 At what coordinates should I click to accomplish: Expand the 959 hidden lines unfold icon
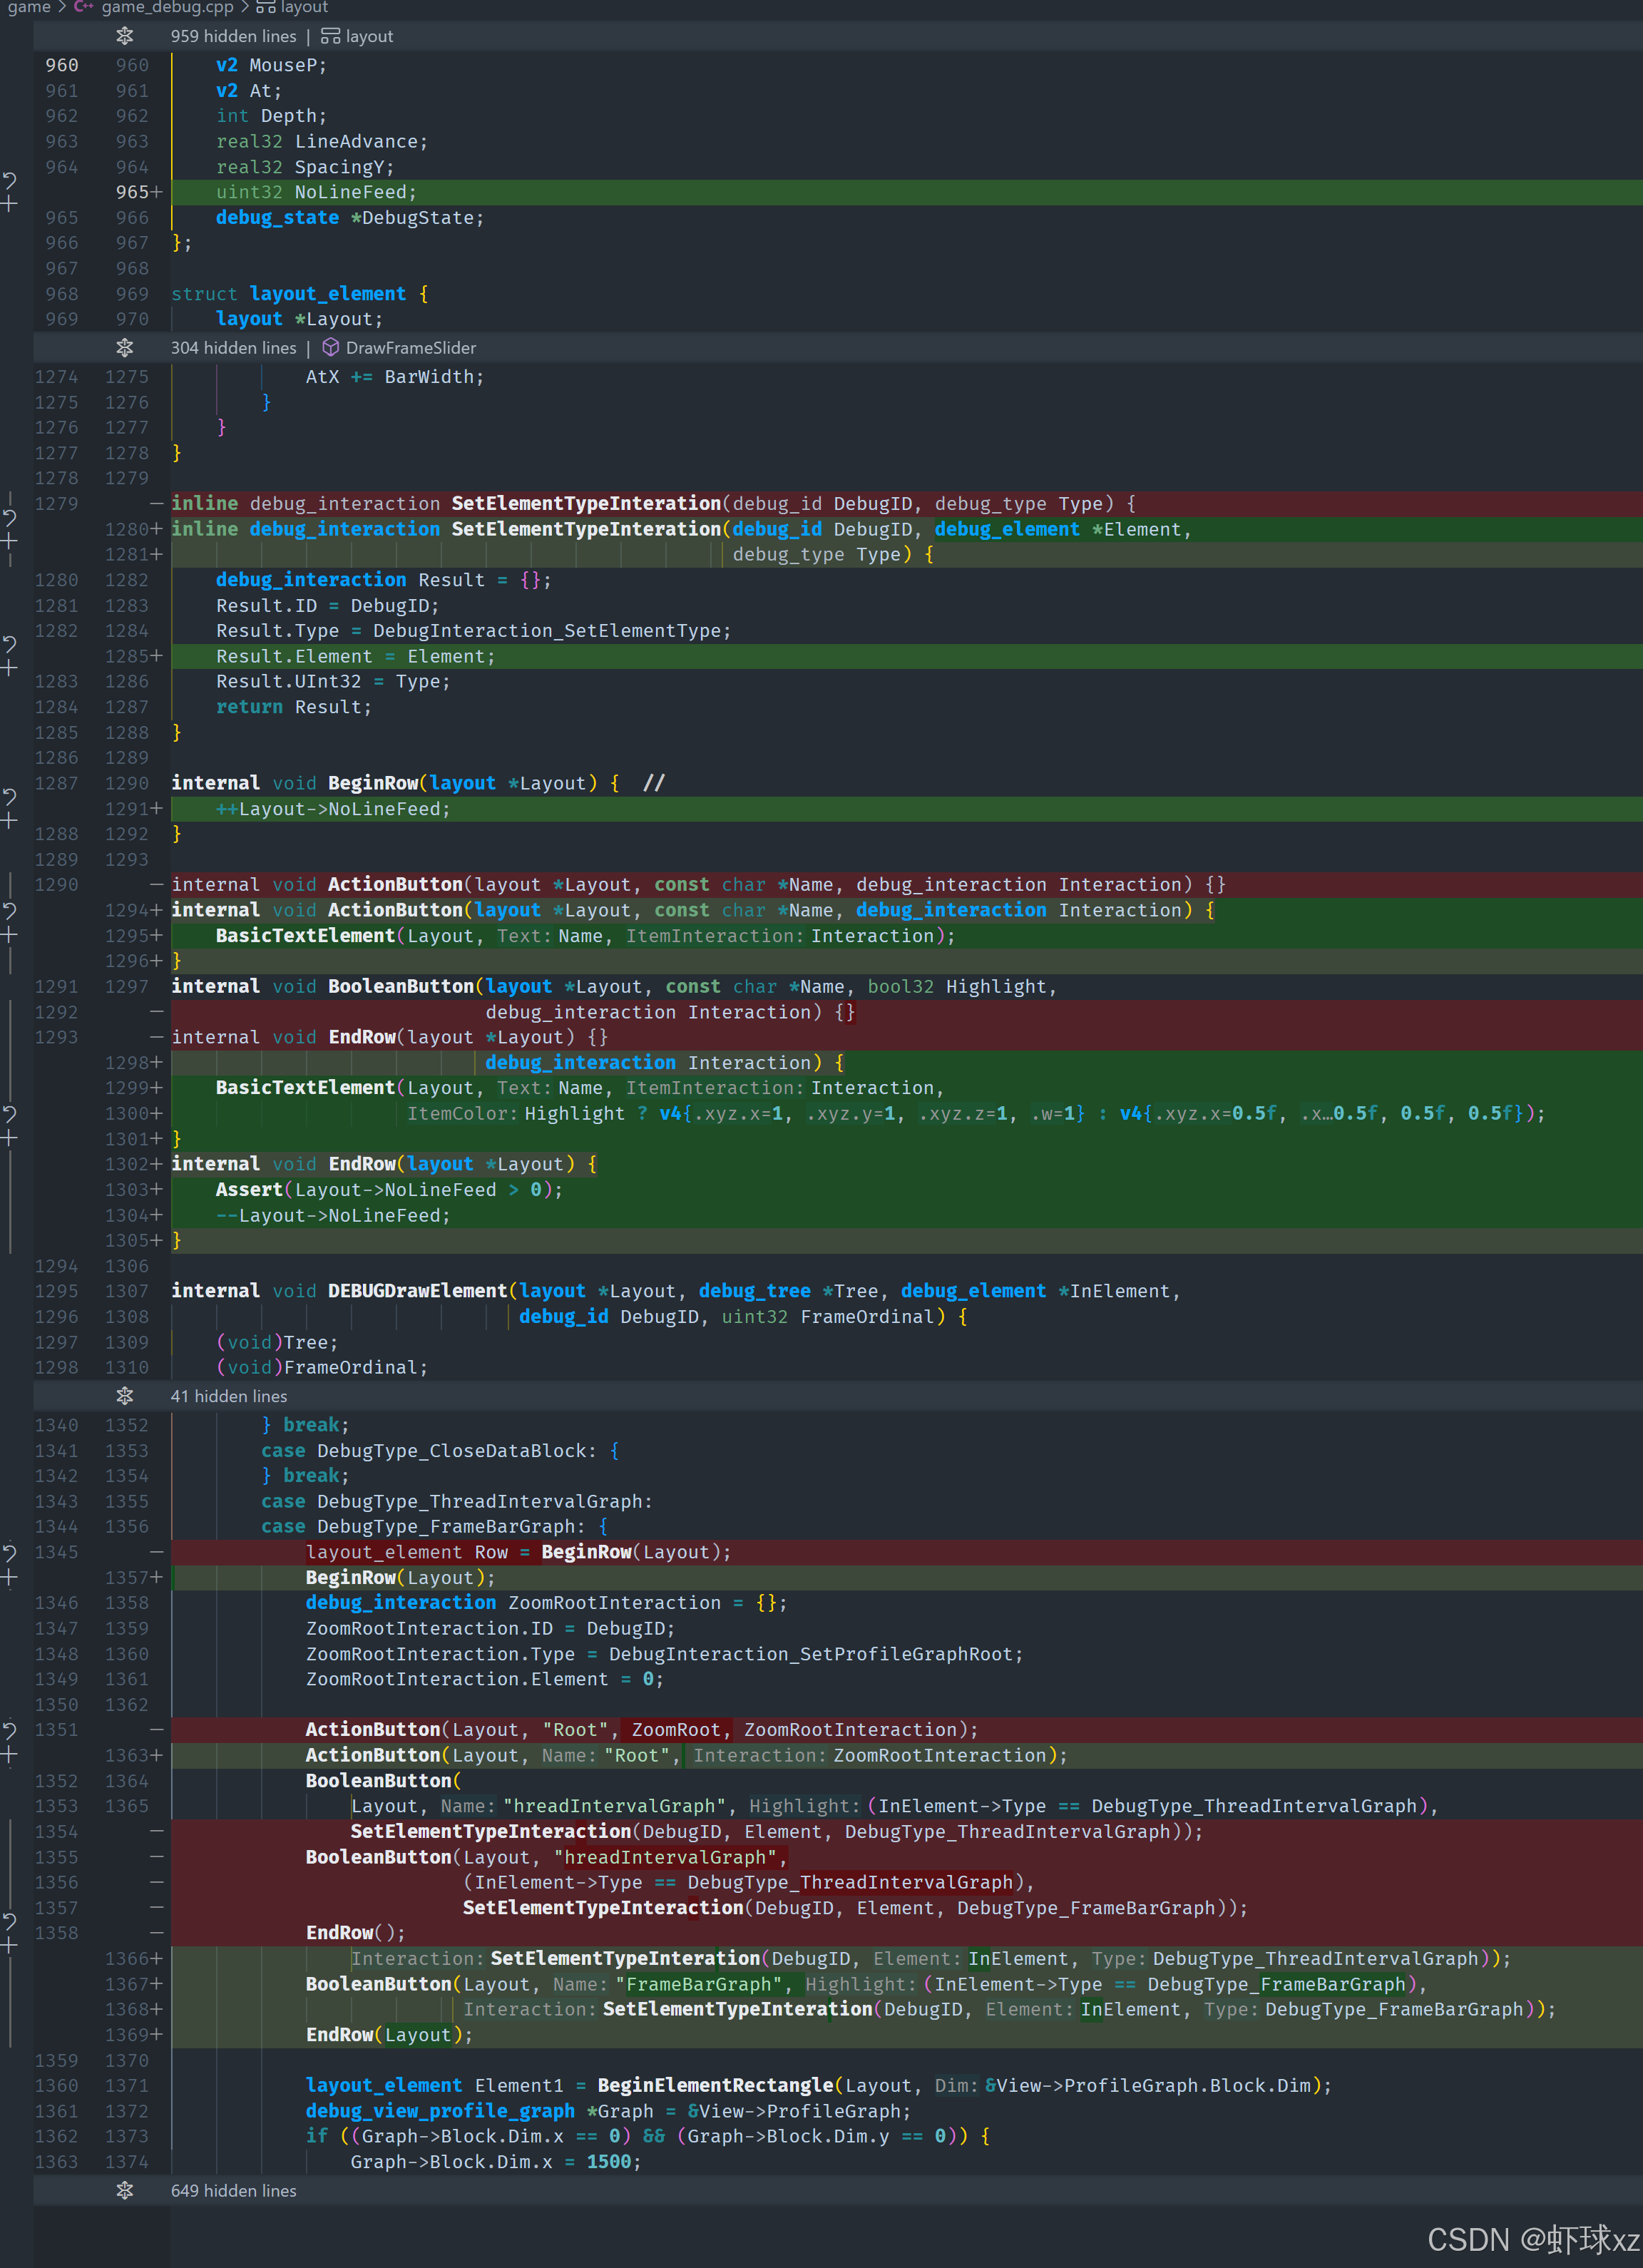[x=124, y=36]
